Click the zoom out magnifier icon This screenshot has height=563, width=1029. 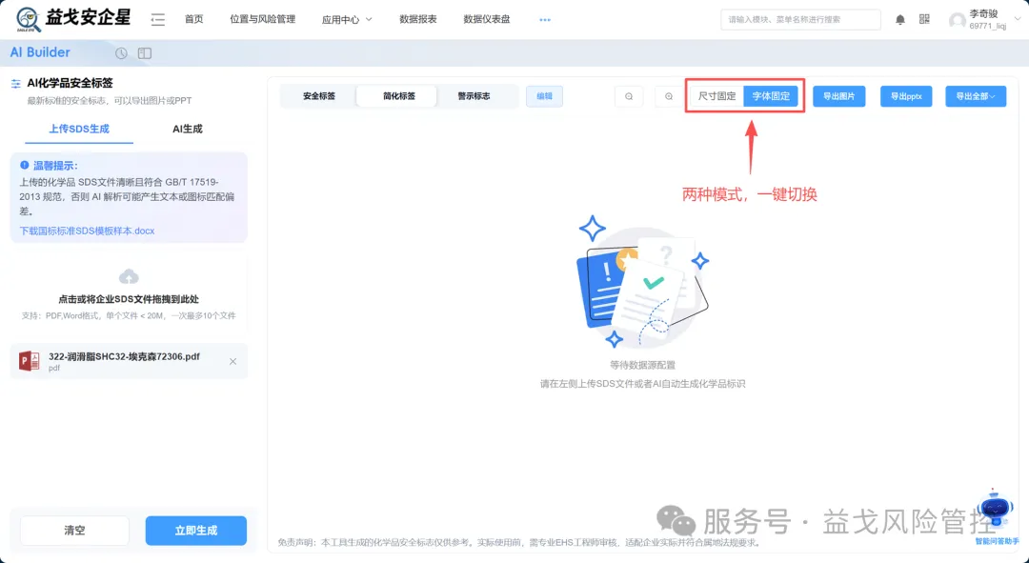629,96
